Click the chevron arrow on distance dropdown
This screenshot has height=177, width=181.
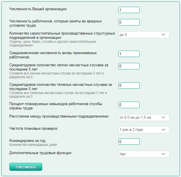163,117
